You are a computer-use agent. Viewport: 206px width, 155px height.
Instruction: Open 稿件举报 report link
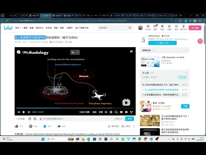coord(113,126)
